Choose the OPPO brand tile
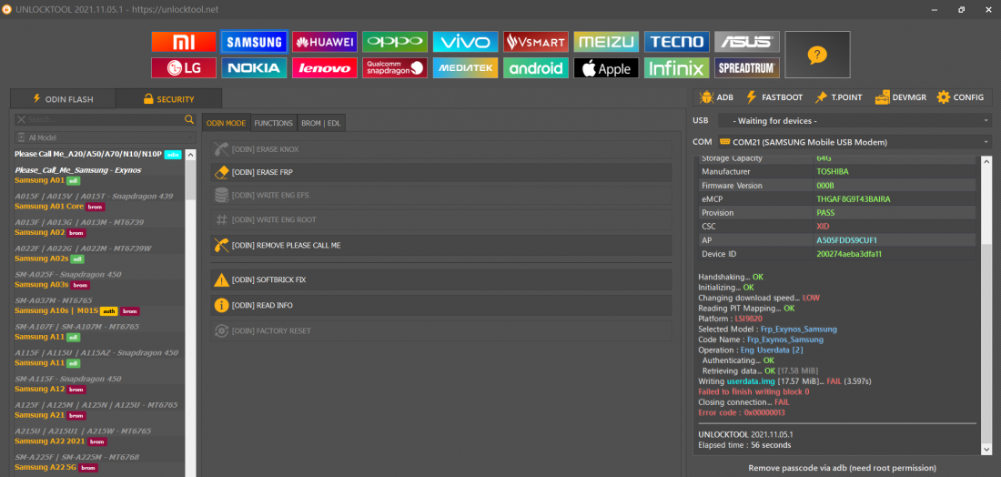Image resolution: width=1001 pixels, height=477 pixels. click(395, 42)
